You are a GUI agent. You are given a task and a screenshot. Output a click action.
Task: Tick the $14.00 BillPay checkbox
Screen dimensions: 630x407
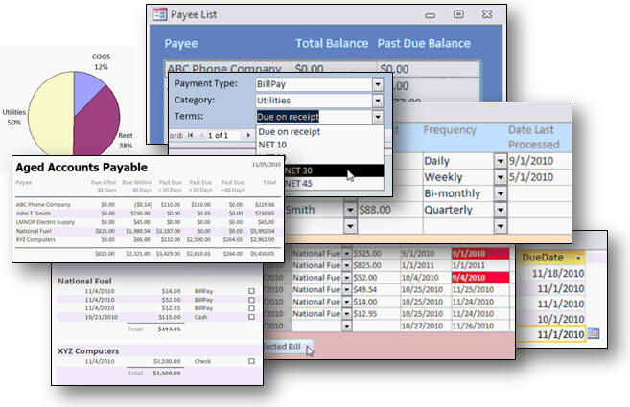(x=250, y=291)
